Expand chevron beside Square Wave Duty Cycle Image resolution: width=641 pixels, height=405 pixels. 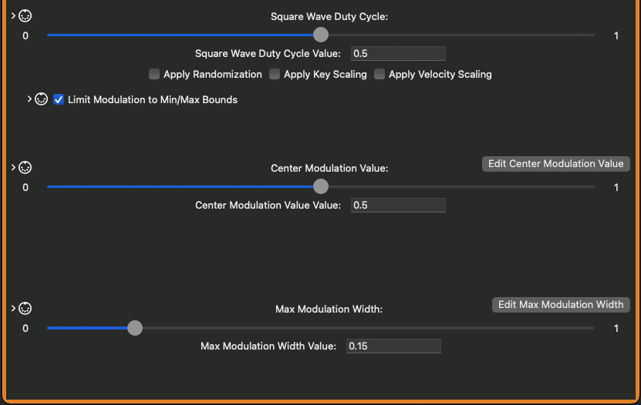coord(14,15)
